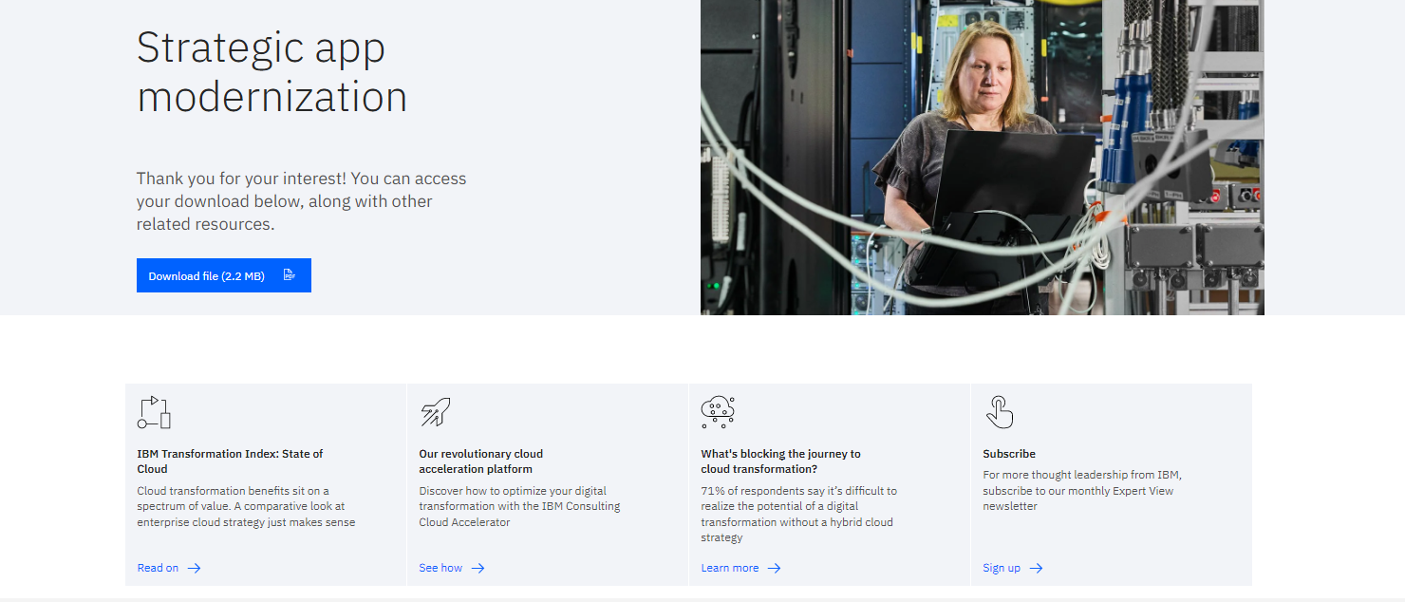The width and height of the screenshot is (1405, 602).
Task: Follow the See how link
Action: (x=440, y=568)
